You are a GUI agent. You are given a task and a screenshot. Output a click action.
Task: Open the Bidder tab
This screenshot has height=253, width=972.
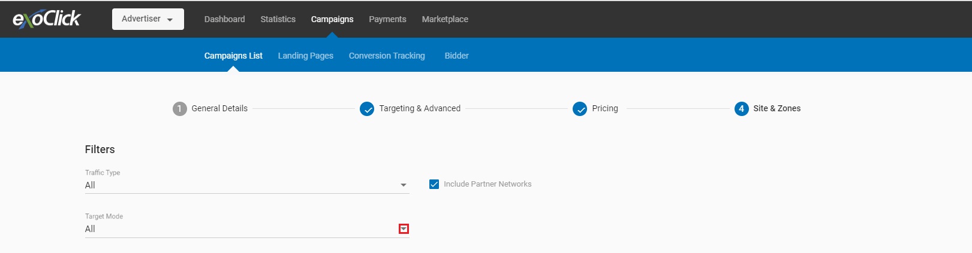tap(456, 56)
